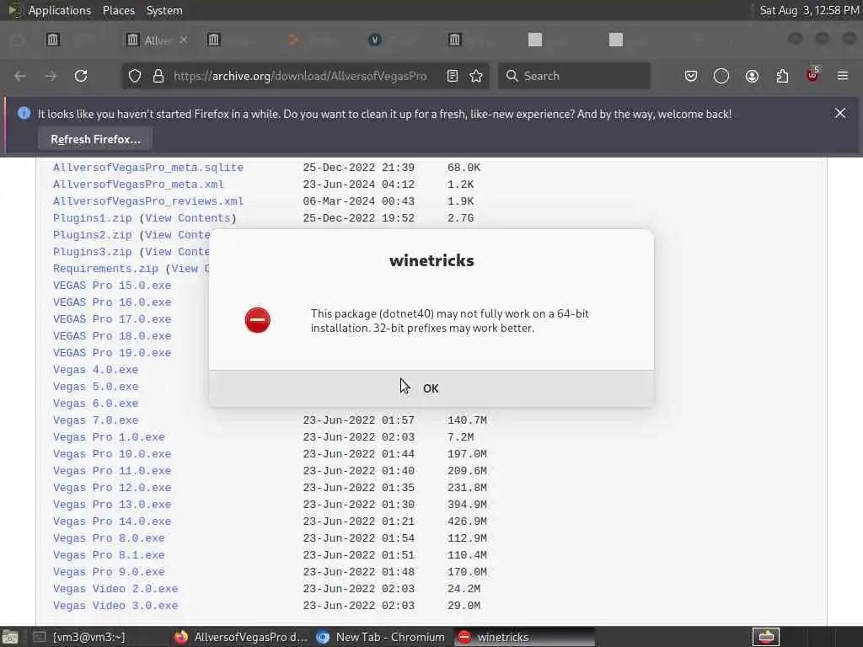Open the Firefox hamburger application menu
The image size is (863, 647).
pyautogui.click(x=843, y=76)
